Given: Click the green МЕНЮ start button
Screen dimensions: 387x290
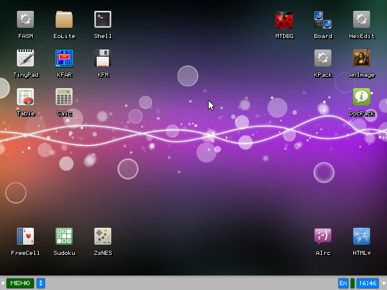Looking at the screenshot, I should [20, 283].
